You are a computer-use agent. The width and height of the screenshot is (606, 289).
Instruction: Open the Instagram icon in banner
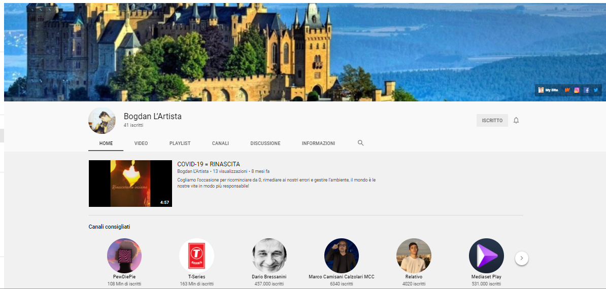point(577,90)
